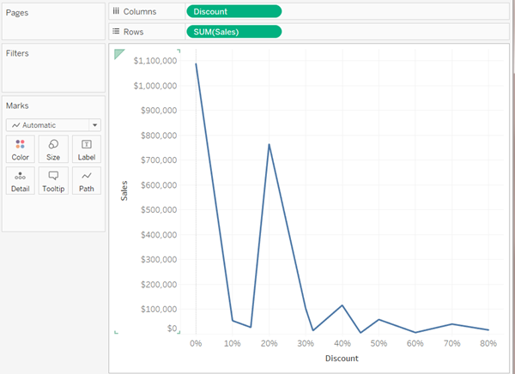Click the green corner triangle in chart

click(119, 54)
